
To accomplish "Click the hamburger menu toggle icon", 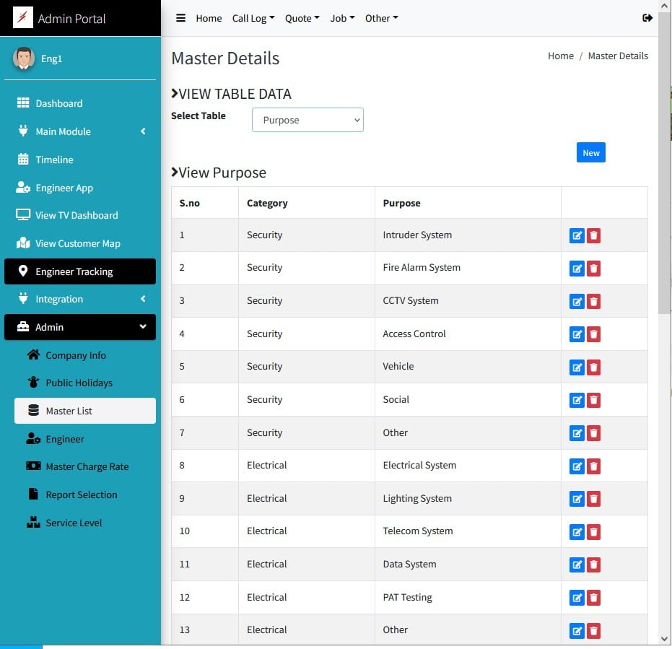I will pos(181,18).
